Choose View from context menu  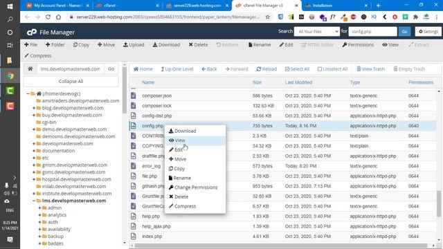pos(195,140)
